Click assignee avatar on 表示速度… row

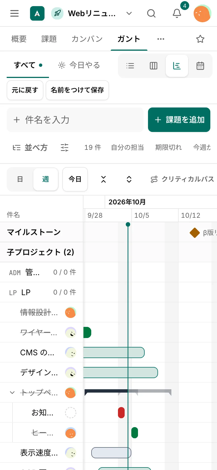71,453
